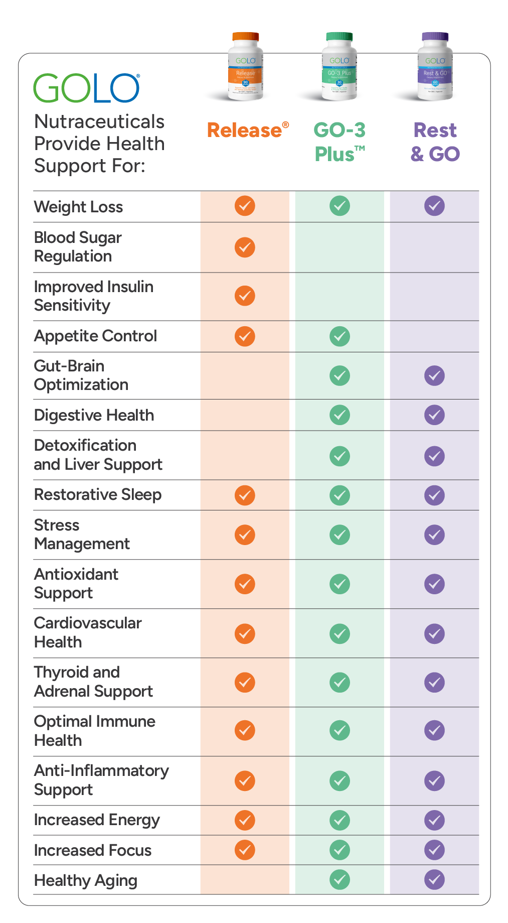Click the orange Blood Sugar Regulation checkmark
508x923 pixels.
pyautogui.click(x=245, y=247)
